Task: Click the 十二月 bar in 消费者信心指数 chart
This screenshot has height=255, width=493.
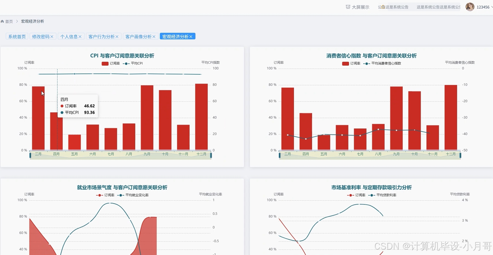Action: click(451, 118)
